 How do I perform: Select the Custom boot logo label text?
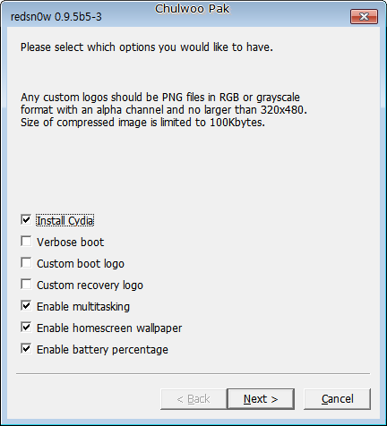[81, 264]
